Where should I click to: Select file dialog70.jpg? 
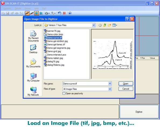52,61
